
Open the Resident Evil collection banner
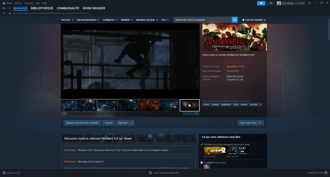[x=128, y=138]
